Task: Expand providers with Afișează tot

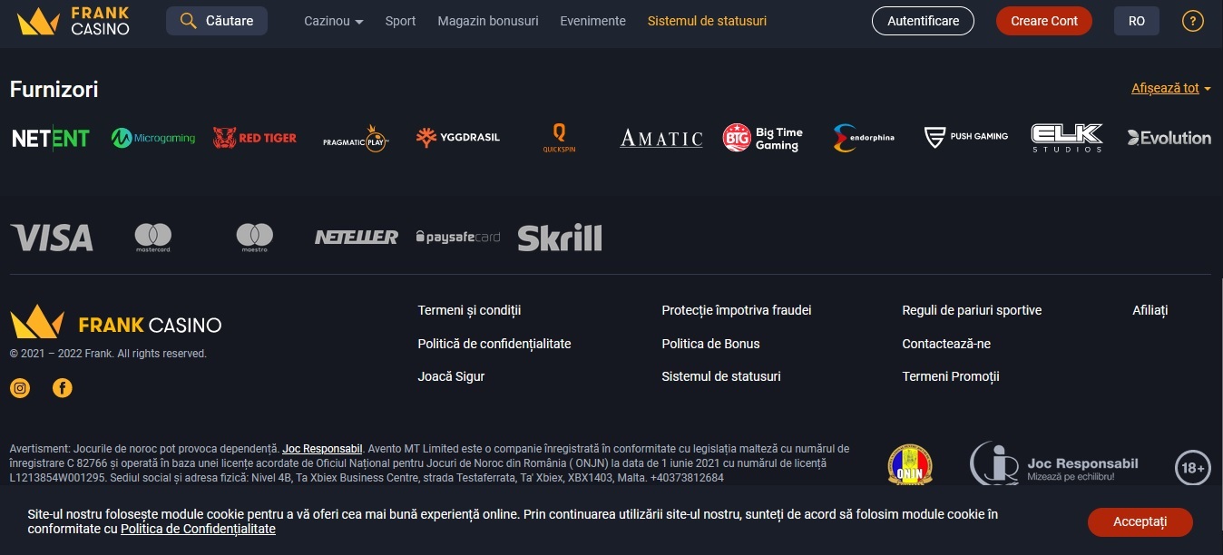Action: click(1171, 88)
